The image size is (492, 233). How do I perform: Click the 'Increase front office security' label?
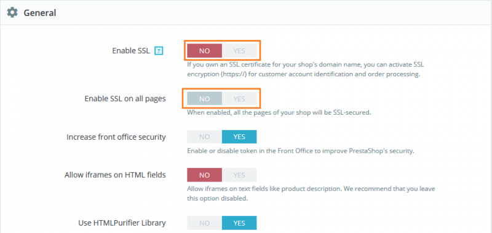point(116,137)
